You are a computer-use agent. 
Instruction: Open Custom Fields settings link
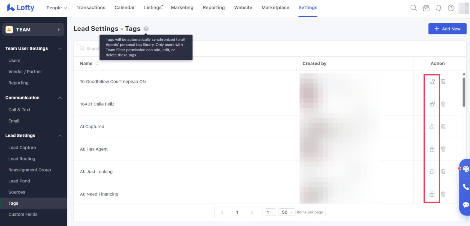tap(23, 214)
